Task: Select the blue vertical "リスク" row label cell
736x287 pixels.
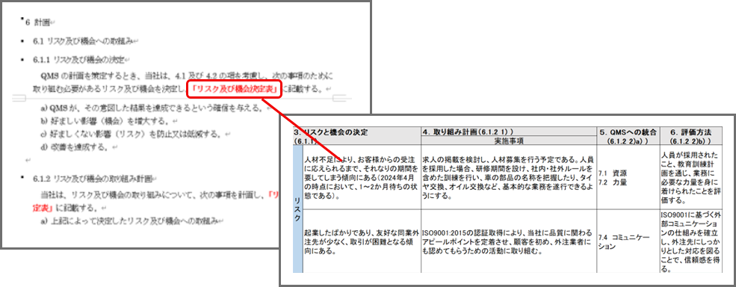Action: point(297,209)
